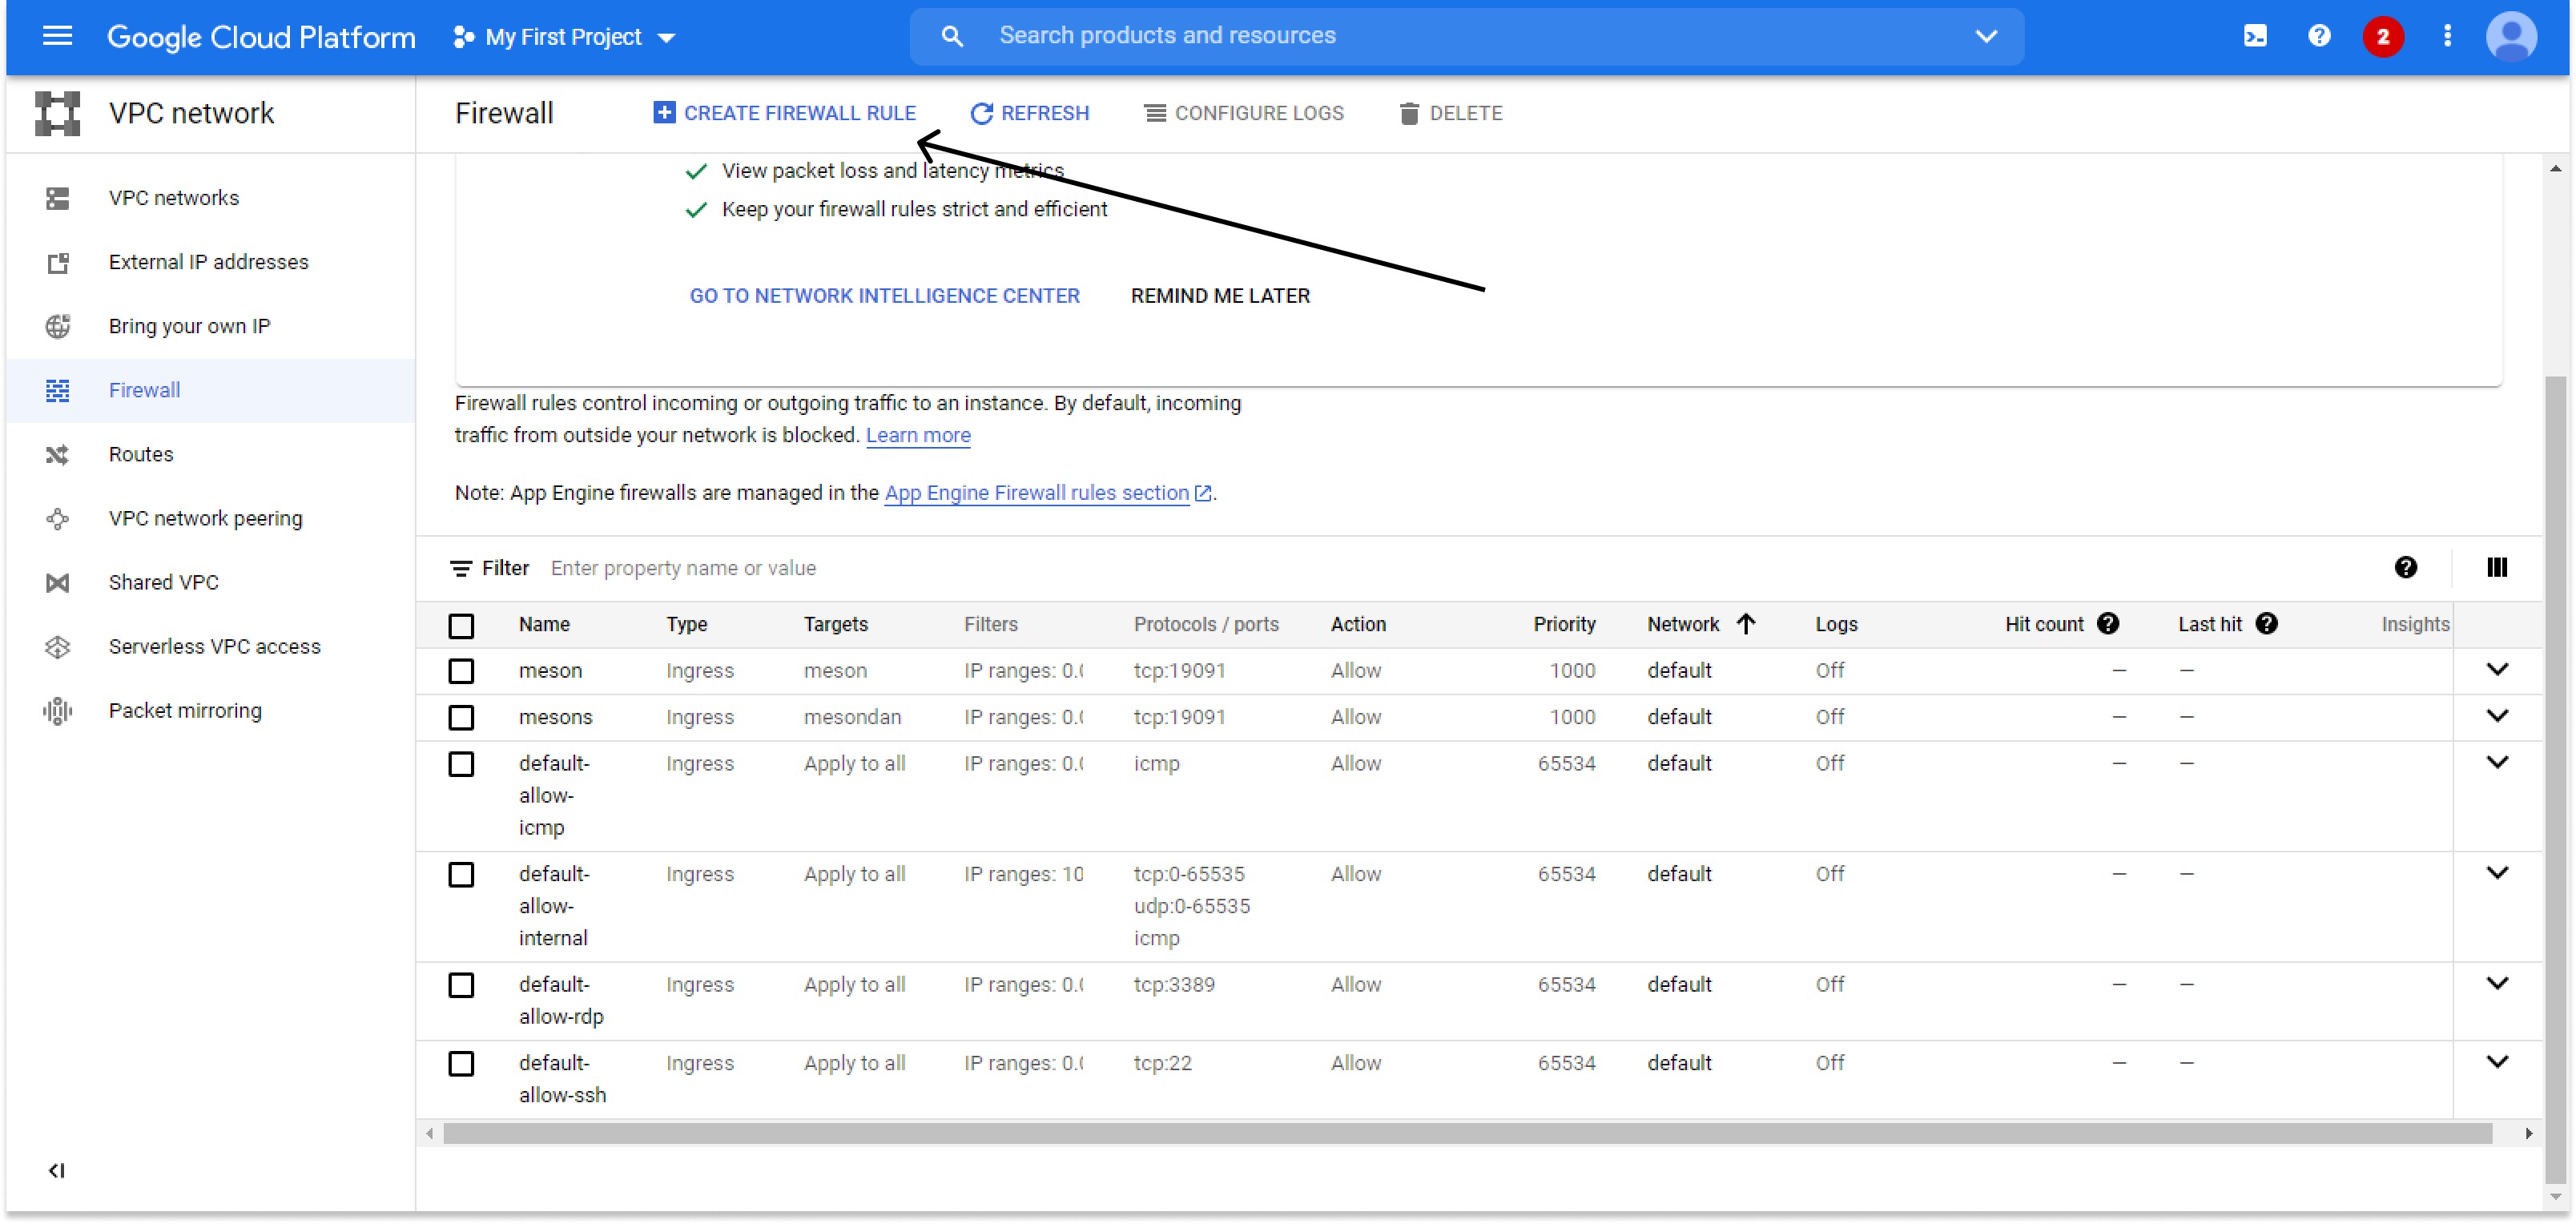This screenshot has width=2576, height=1224.
Task: Open the hamburger navigation menu
Action: pos(57,37)
